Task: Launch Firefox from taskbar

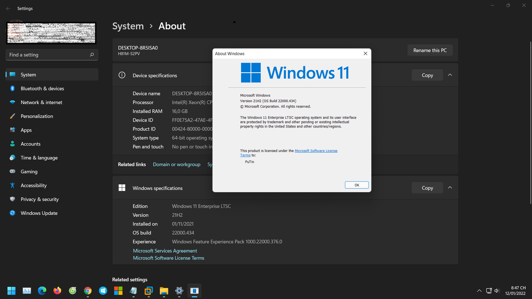Action: [57, 291]
